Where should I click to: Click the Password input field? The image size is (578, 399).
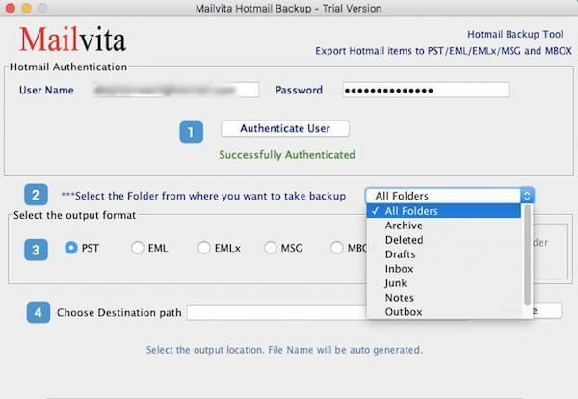tap(425, 91)
